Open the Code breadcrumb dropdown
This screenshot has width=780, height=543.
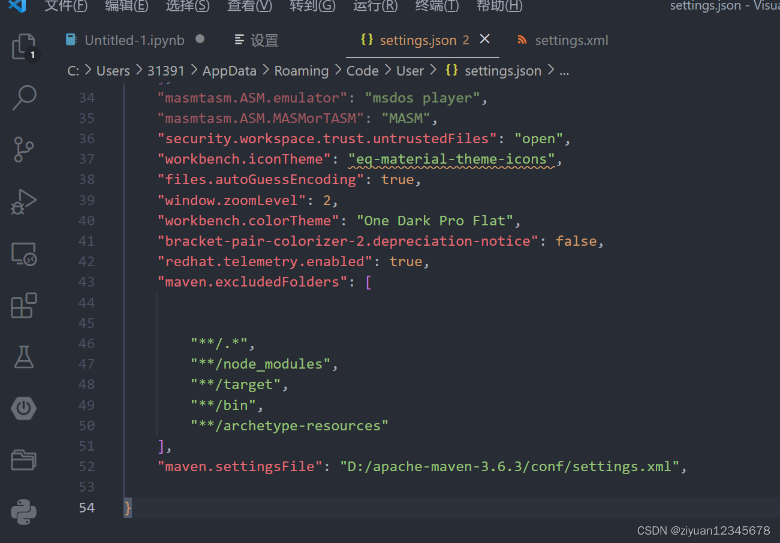(x=362, y=70)
